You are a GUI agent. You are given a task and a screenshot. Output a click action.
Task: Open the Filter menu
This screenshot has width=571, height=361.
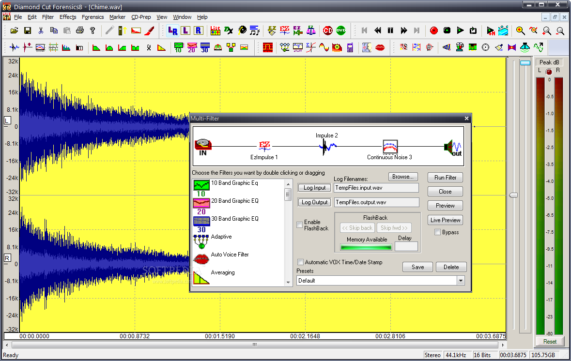[x=48, y=17]
